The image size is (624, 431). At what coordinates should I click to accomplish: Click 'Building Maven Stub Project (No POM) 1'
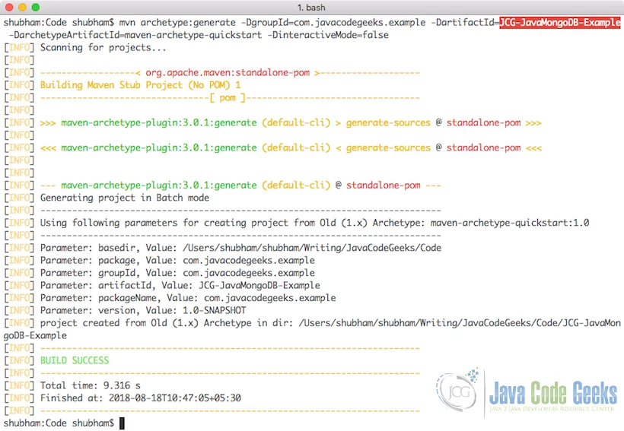[141, 85]
